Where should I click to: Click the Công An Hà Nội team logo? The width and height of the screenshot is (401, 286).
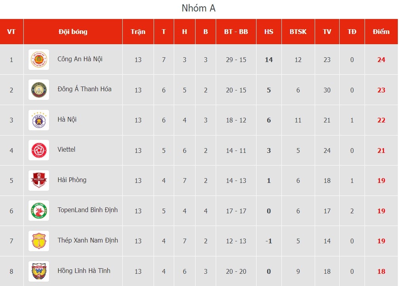(x=39, y=60)
